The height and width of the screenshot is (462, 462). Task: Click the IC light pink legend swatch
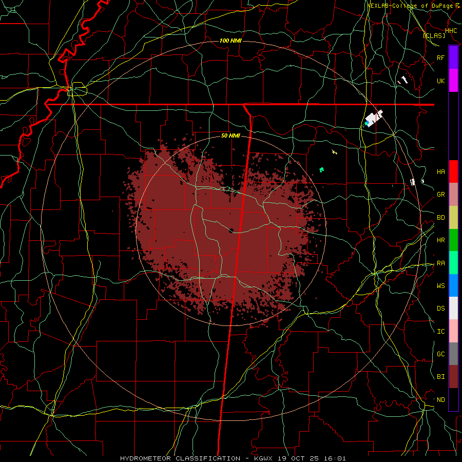coord(453,331)
